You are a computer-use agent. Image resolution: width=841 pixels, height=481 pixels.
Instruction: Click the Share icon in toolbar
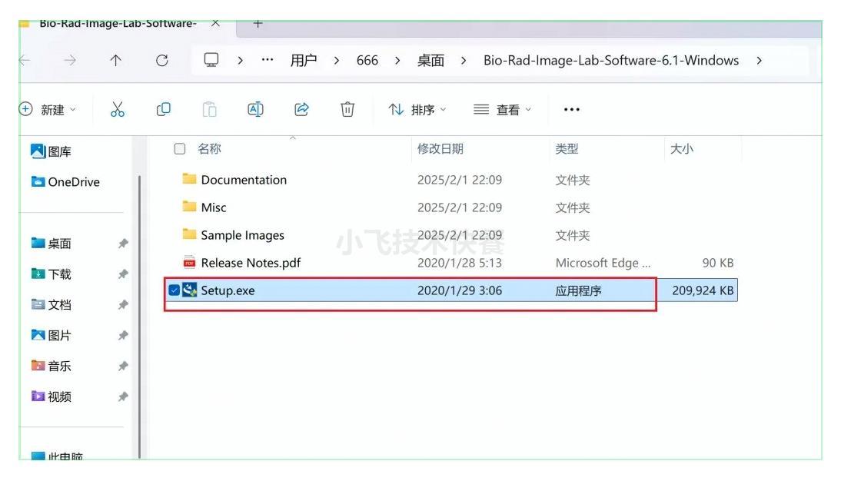pyautogui.click(x=301, y=109)
